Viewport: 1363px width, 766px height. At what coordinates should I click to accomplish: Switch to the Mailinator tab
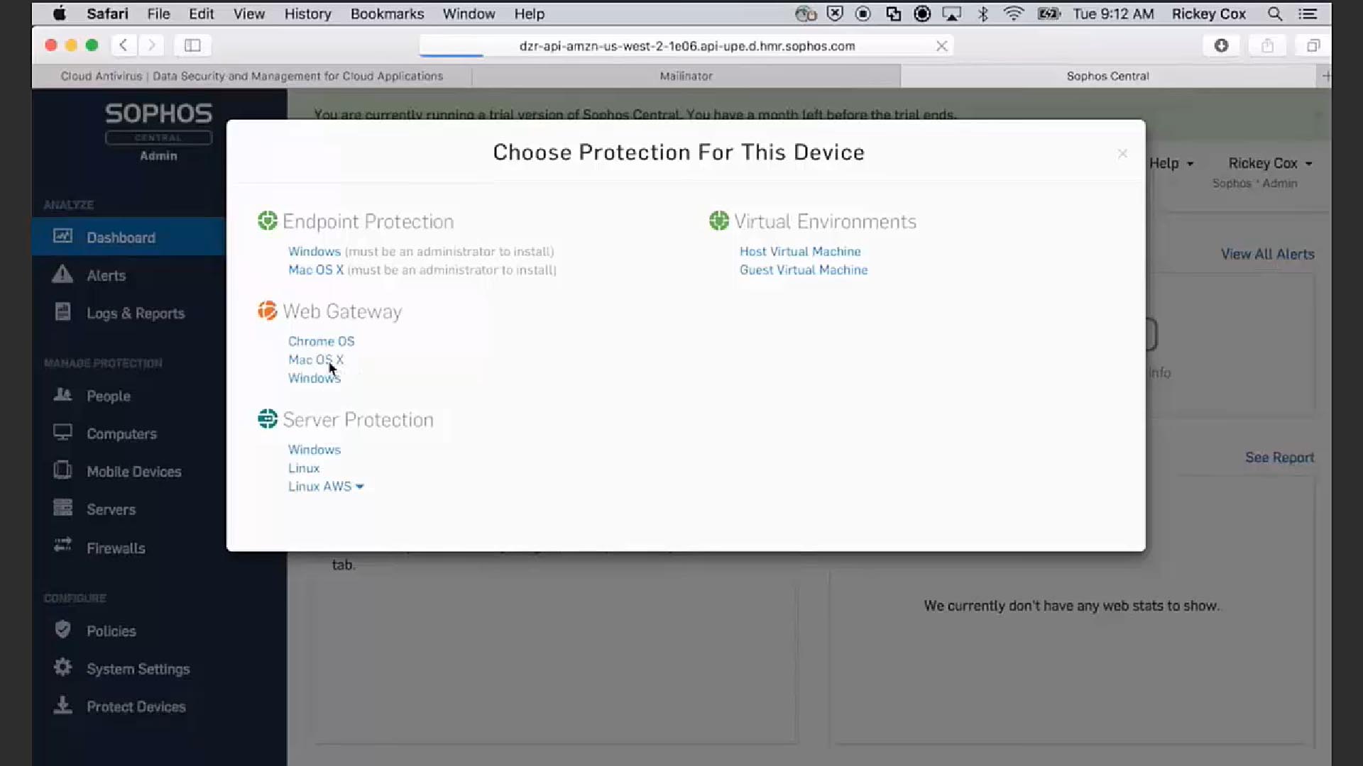[686, 76]
